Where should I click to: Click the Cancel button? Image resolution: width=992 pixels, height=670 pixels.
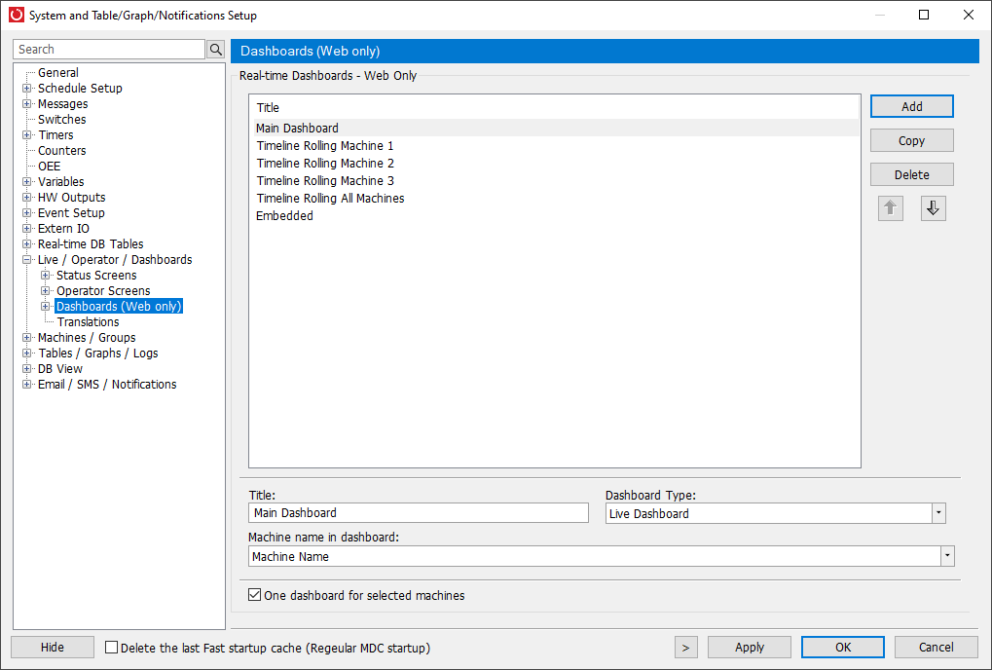tap(936, 648)
